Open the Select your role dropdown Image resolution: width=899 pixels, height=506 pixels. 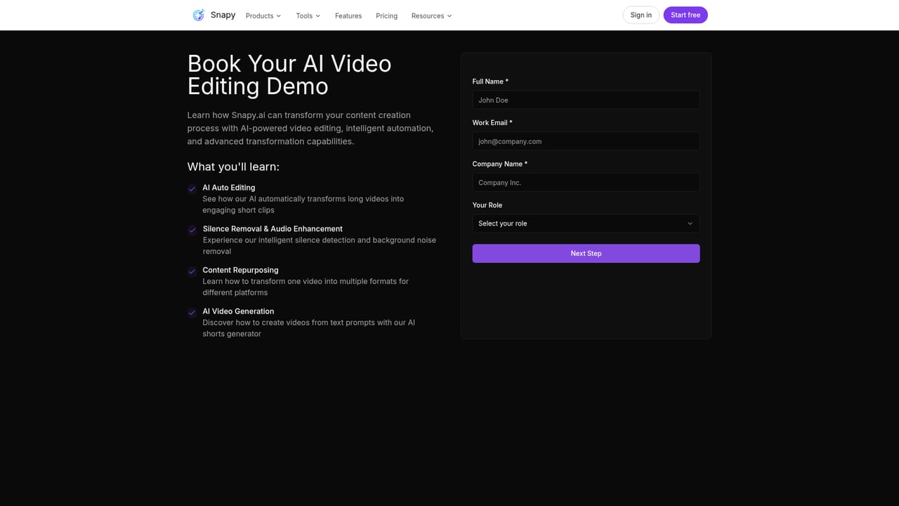[x=586, y=223]
